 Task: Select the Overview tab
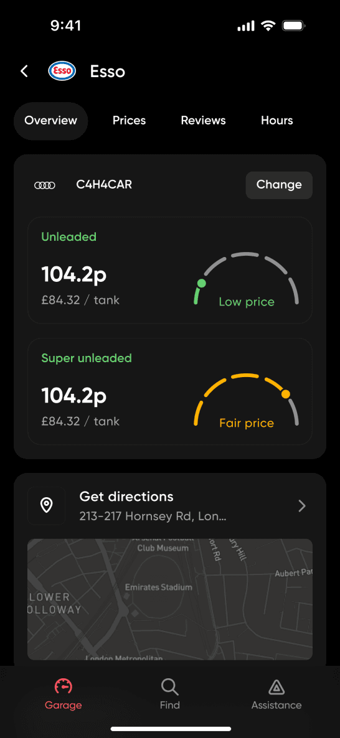click(51, 121)
